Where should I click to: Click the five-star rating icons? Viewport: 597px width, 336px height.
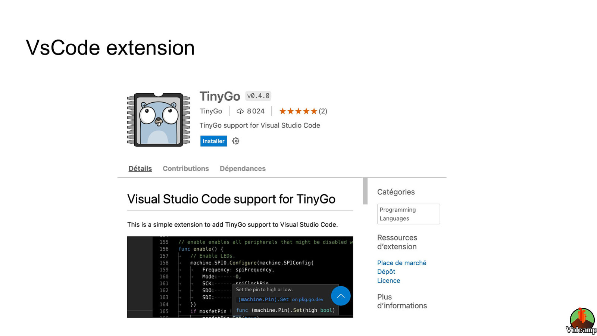click(x=298, y=111)
